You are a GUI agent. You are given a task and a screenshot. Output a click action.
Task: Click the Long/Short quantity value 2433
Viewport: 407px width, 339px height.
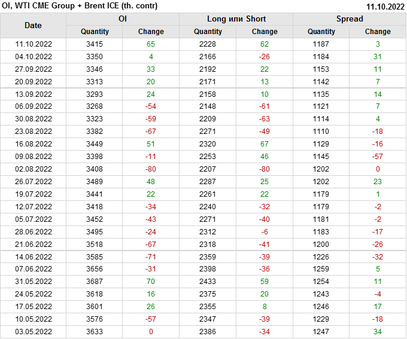tap(208, 282)
